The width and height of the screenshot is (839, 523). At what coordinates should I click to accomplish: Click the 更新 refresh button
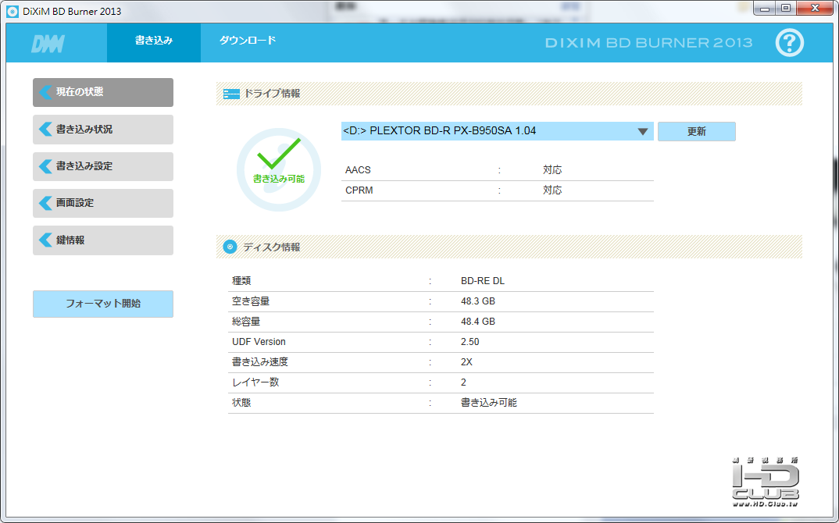coord(696,132)
